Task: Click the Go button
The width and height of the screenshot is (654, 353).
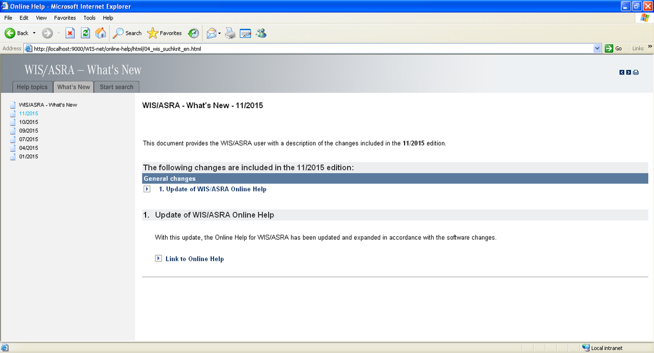Action: click(x=614, y=48)
